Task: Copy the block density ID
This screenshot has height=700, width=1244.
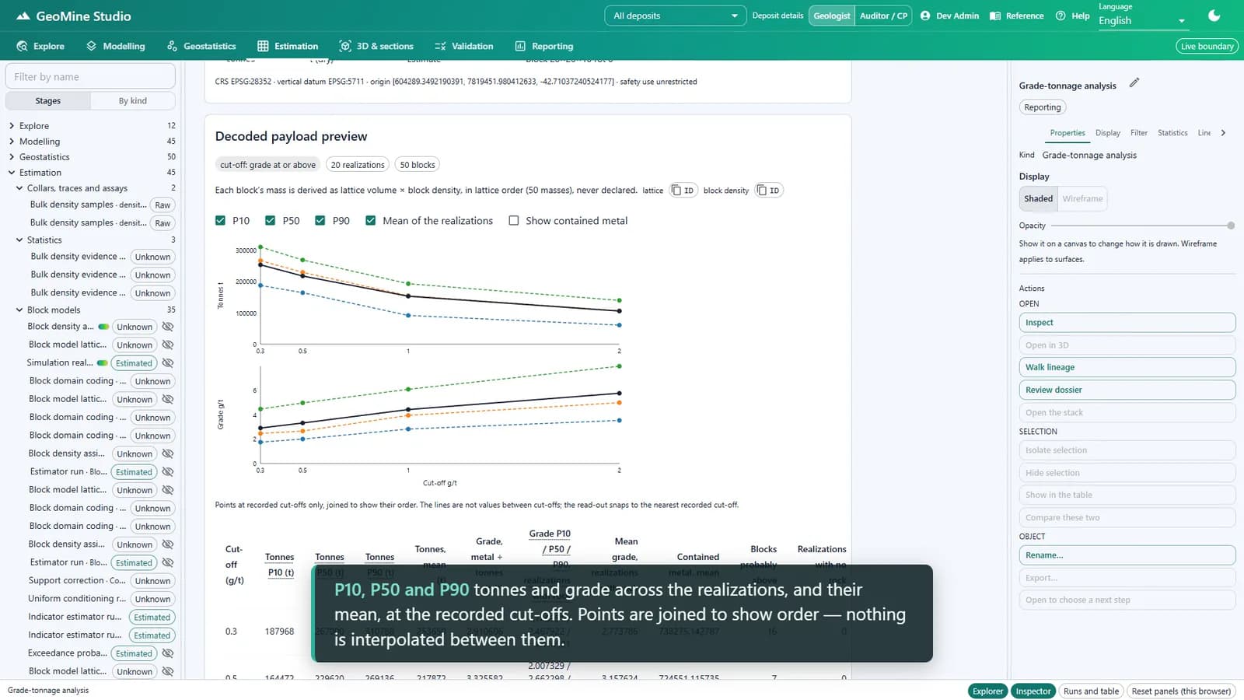Action: (x=768, y=191)
